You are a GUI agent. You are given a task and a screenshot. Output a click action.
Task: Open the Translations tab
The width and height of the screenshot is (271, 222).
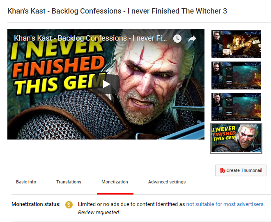click(x=69, y=182)
